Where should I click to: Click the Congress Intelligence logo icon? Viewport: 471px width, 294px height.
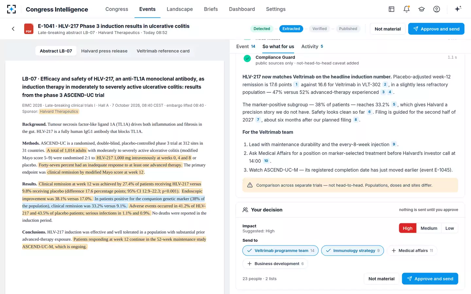click(x=11, y=9)
